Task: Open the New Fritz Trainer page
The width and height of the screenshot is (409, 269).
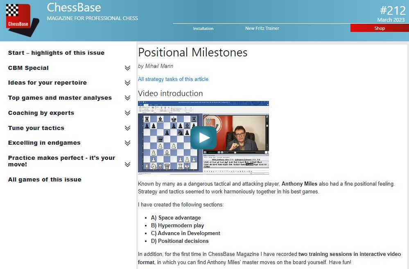Action: coord(262,28)
